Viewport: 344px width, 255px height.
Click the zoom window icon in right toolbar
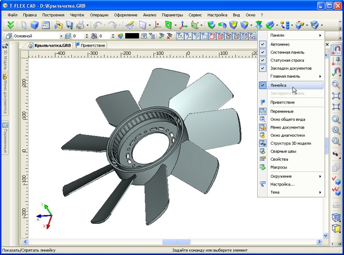336,84
